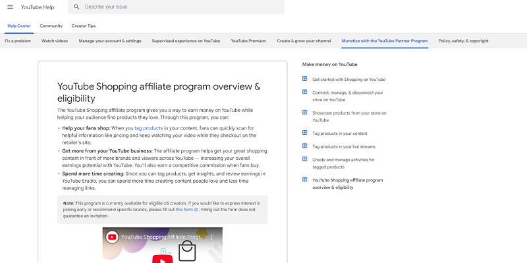
Task: Click the article icon beside Create and manage activities
Action: [304, 159]
